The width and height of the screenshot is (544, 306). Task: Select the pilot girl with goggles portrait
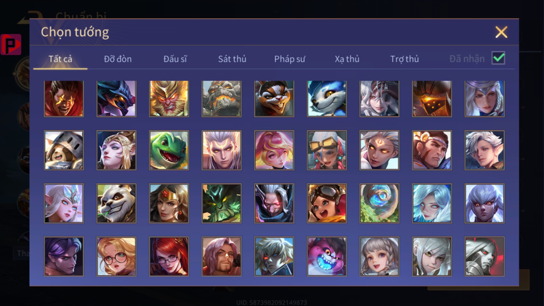tap(327, 203)
